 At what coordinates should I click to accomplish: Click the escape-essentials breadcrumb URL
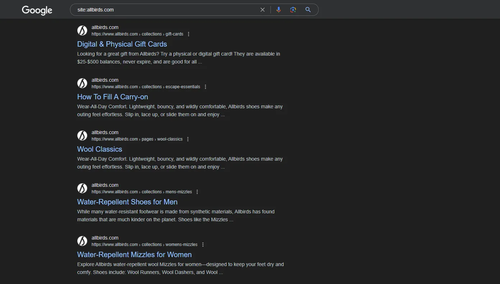(x=146, y=87)
